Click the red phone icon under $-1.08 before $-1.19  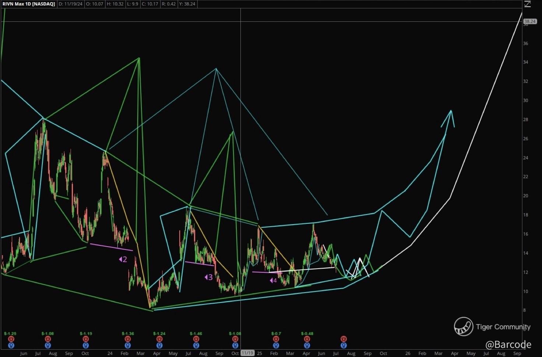[x=48, y=339]
